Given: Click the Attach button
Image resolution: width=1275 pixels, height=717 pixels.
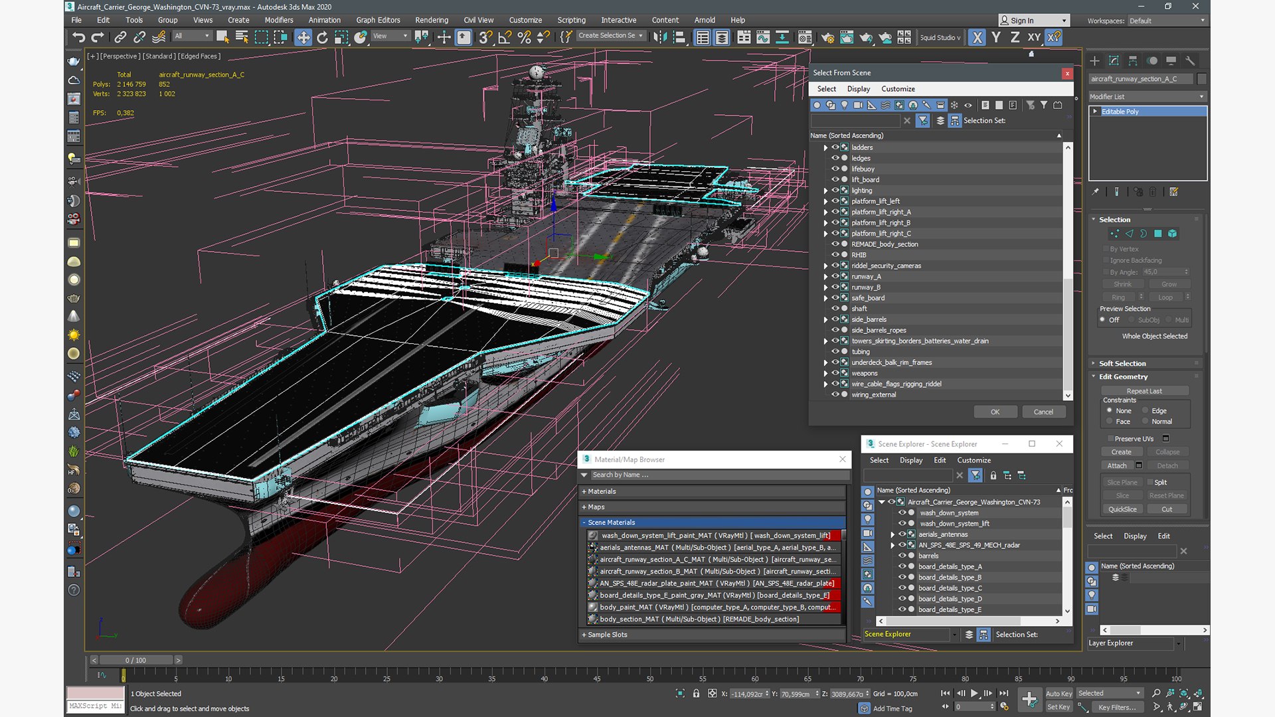Looking at the screenshot, I should [1116, 465].
